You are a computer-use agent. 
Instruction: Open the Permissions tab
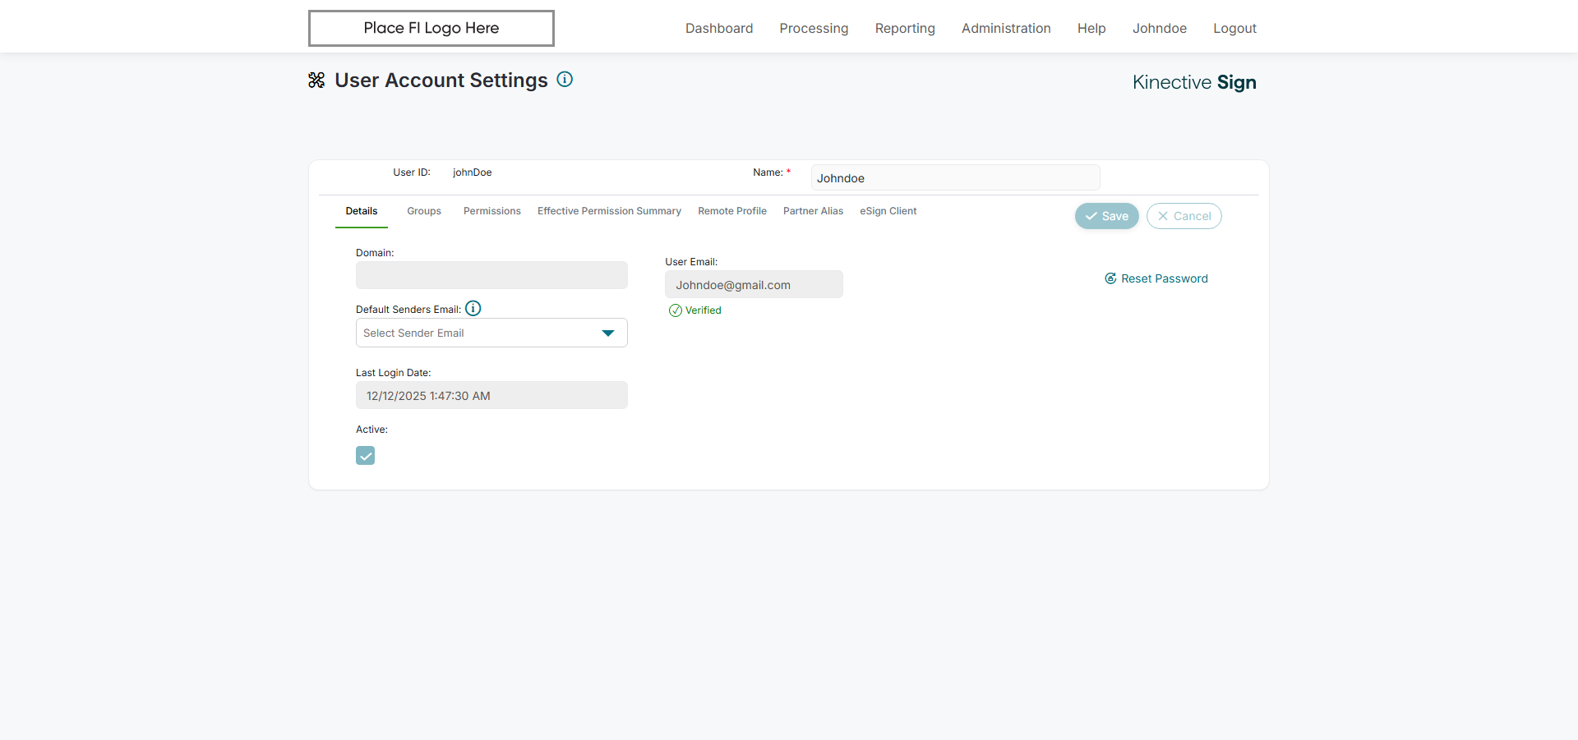[x=492, y=211]
